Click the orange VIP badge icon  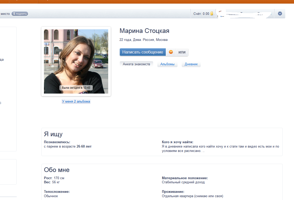171,52
